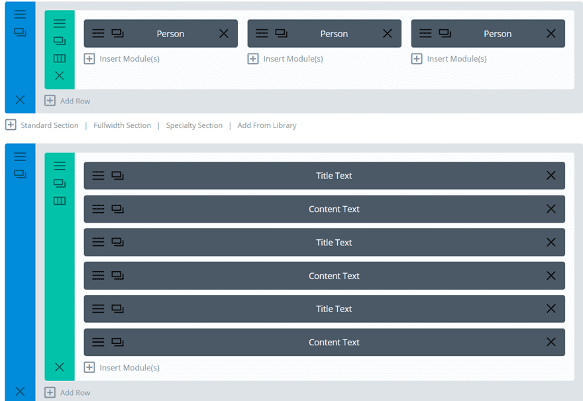Viewport: 583px width, 401px height.
Task: Delete the blue section containing Person modules
Action: click(20, 99)
